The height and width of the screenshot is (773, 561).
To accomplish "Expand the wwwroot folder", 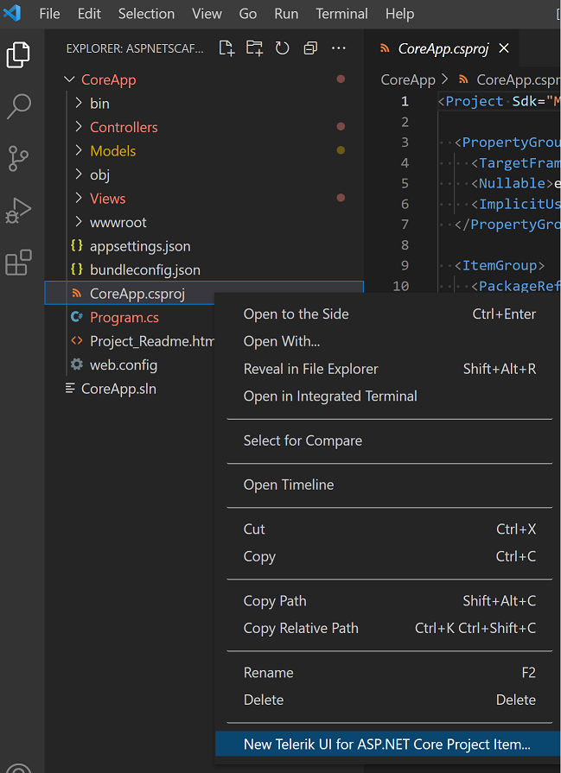I will tap(79, 222).
